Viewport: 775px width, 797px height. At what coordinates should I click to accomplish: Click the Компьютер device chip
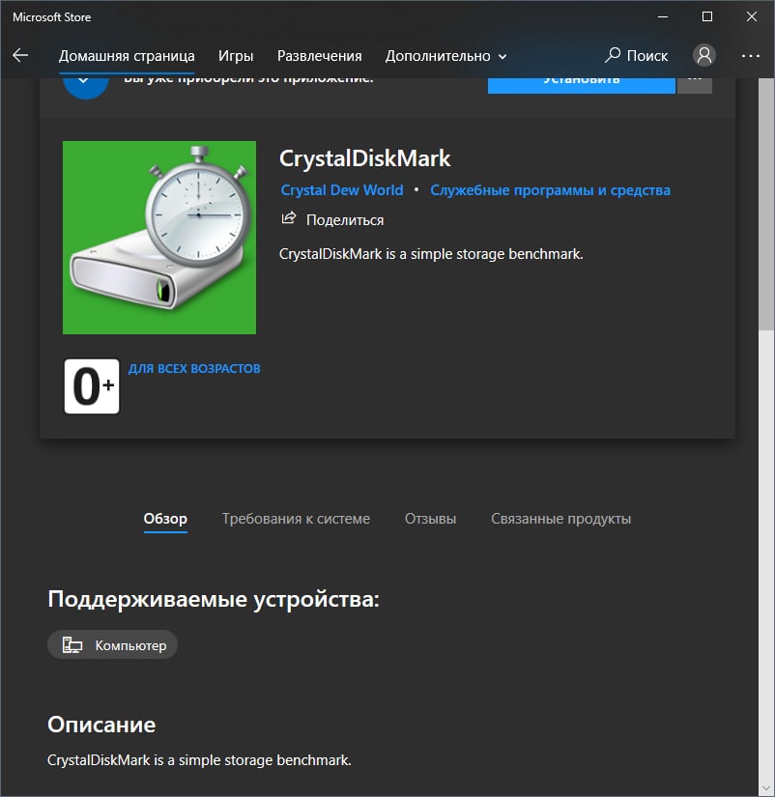[x=112, y=645]
